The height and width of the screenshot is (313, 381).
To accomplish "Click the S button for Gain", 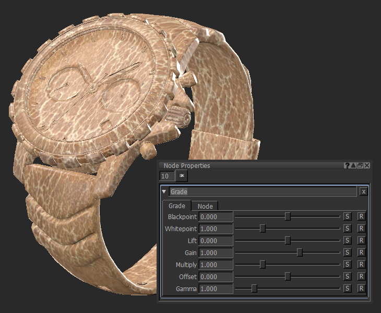I will (348, 252).
